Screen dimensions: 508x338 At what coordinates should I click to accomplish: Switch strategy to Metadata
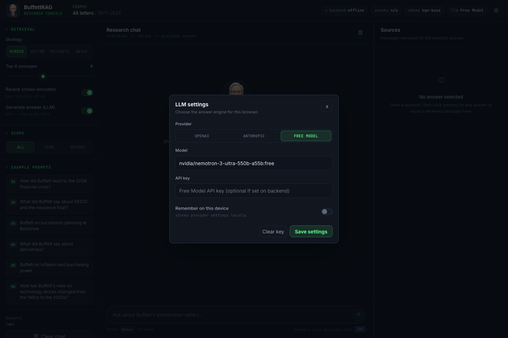pyautogui.click(x=60, y=51)
